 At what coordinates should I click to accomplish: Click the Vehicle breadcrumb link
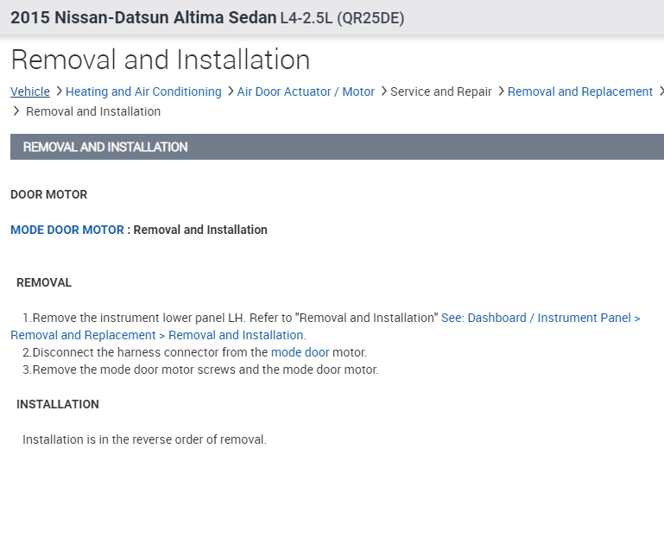[x=30, y=92]
